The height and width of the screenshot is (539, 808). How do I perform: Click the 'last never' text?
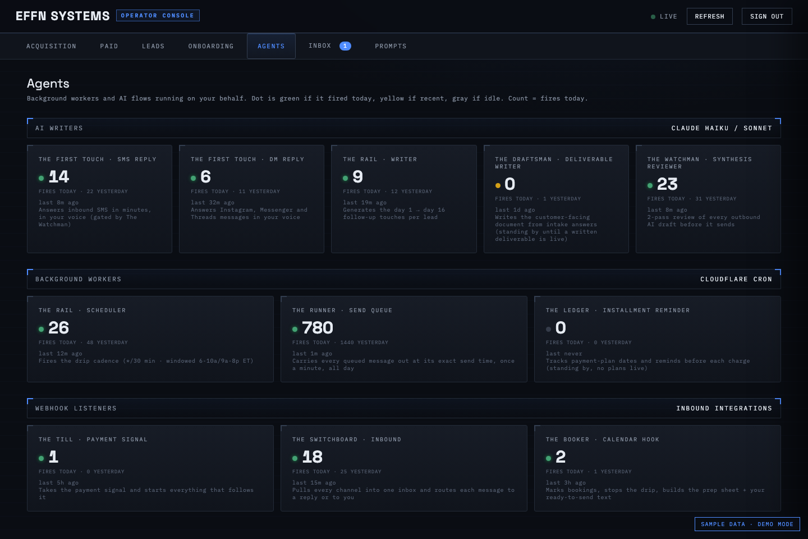pos(564,354)
